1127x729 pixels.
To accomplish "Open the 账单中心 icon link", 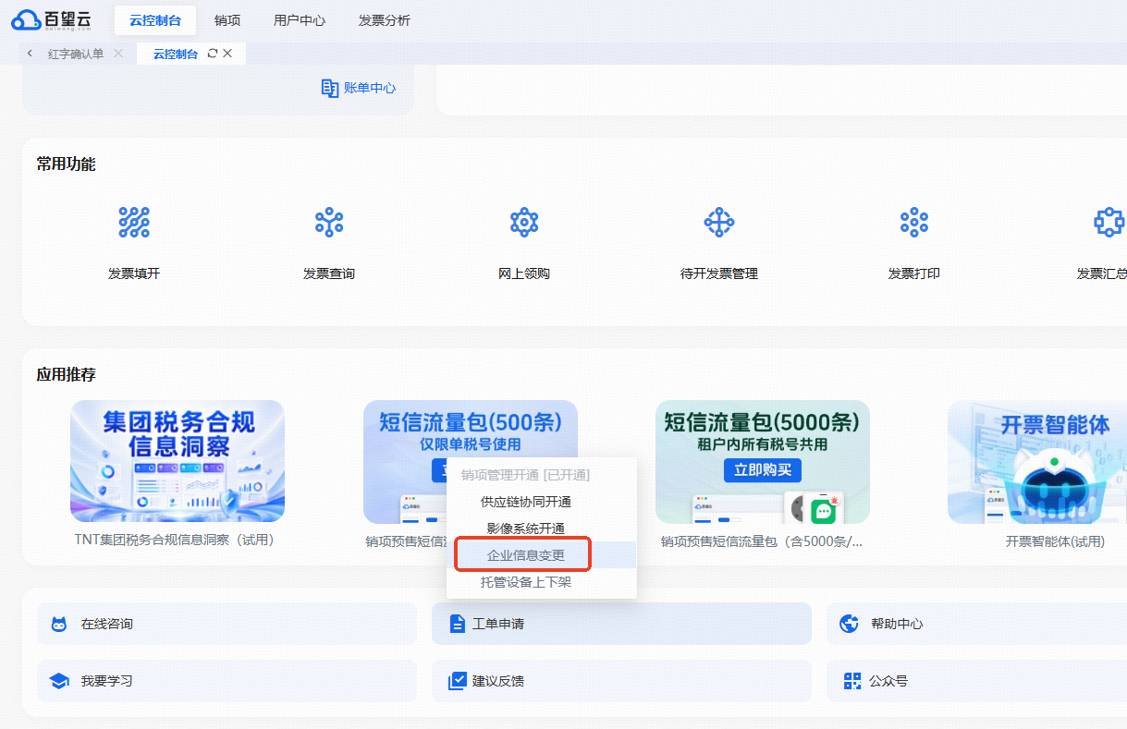I will [x=330, y=88].
